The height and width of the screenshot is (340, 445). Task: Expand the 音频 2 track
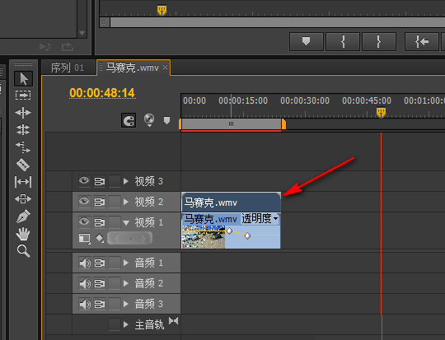pyautogui.click(x=126, y=283)
